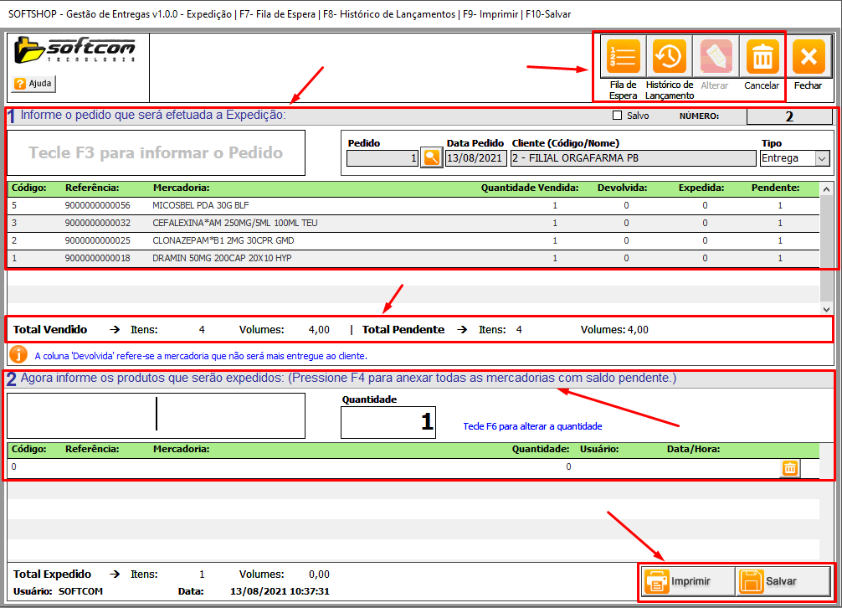
Task: Toggle the Salvo checkbox
Action: (618, 116)
